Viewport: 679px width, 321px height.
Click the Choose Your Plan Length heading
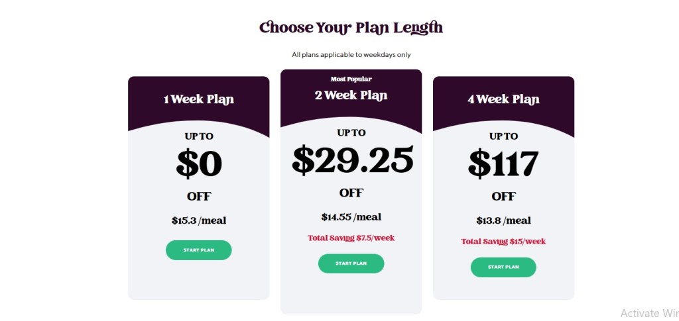(x=351, y=28)
